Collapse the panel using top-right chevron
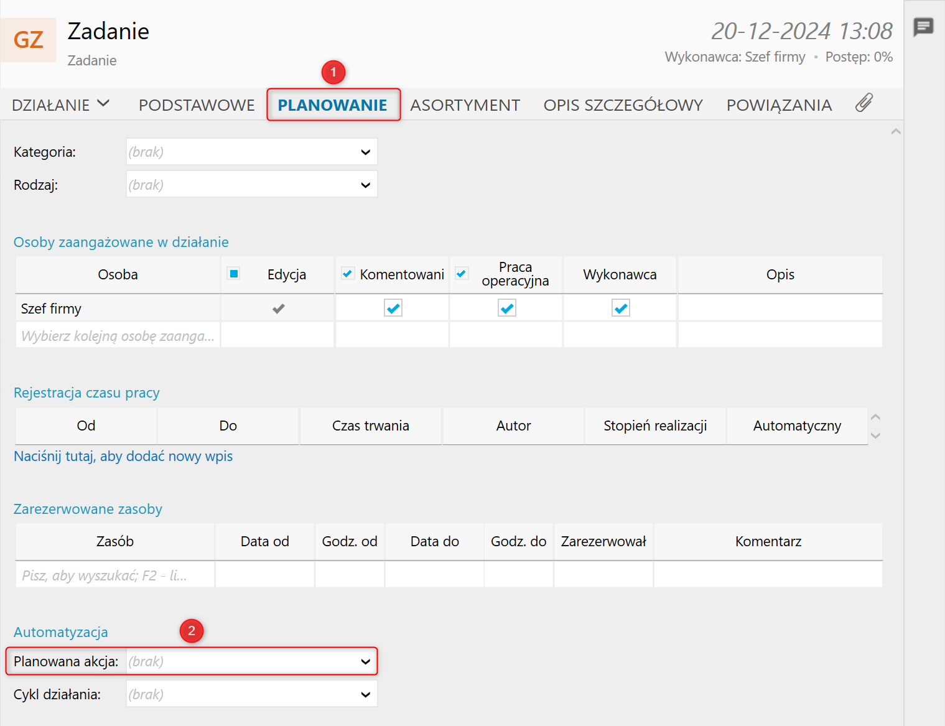The width and height of the screenshot is (945, 726). pyautogui.click(x=896, y=132)
